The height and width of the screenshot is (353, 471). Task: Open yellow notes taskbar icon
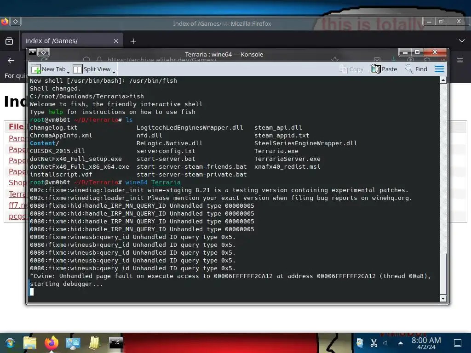(x=94, y=343)
